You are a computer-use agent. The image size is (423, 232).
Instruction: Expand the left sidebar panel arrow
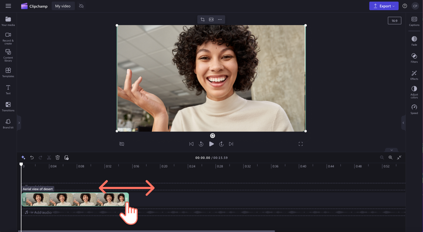[19, 123]
